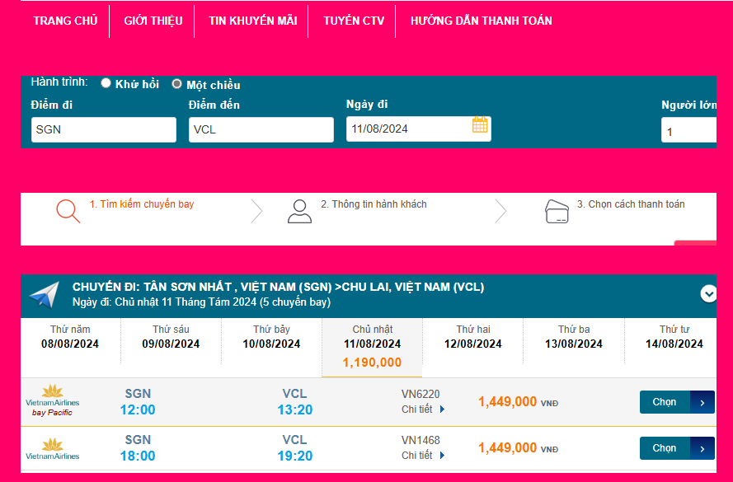Viewport: 733px width, 482px height.
Task: Expand Chi tiết for flight VN6220
Action: coord(423,409)
